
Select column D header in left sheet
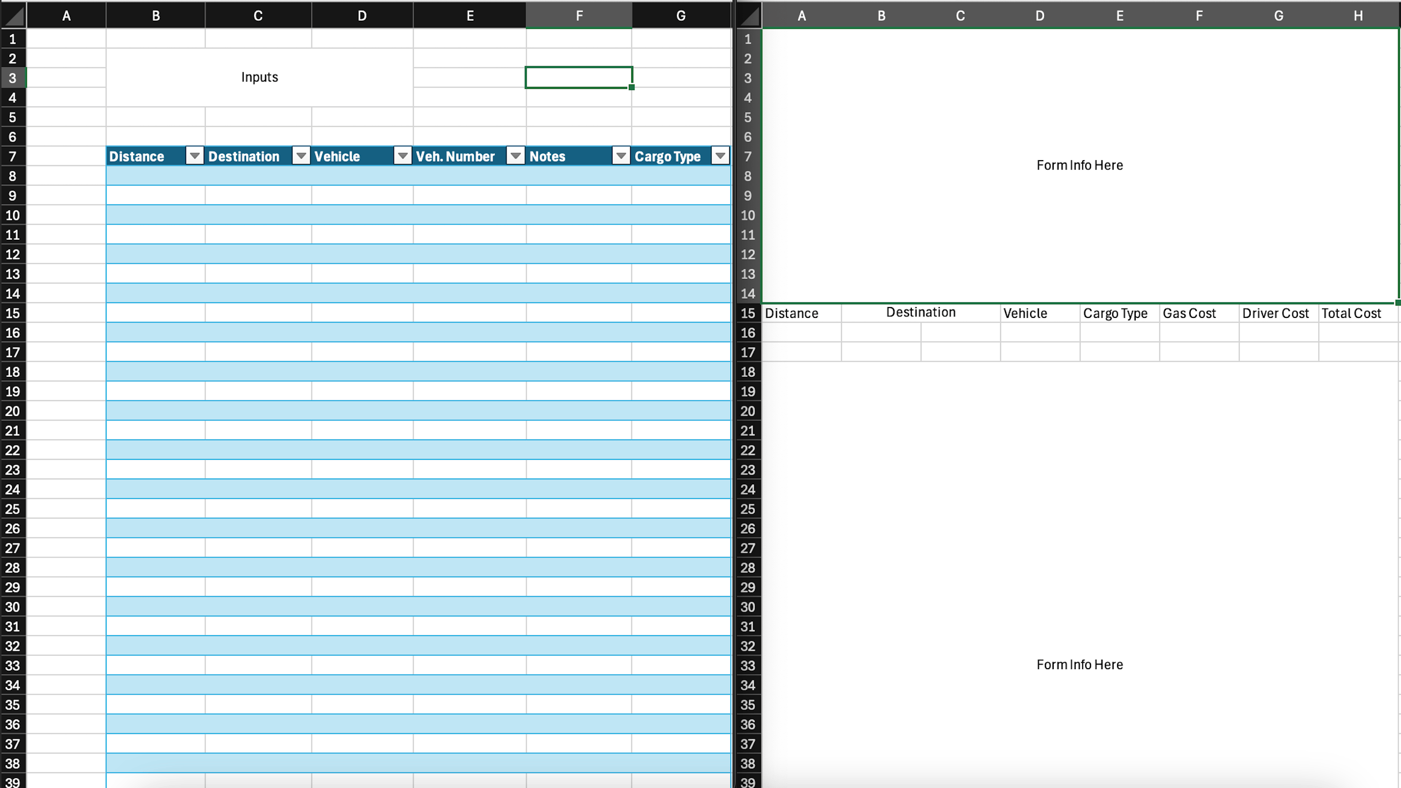pyautogui.click(x=362, y=15)
